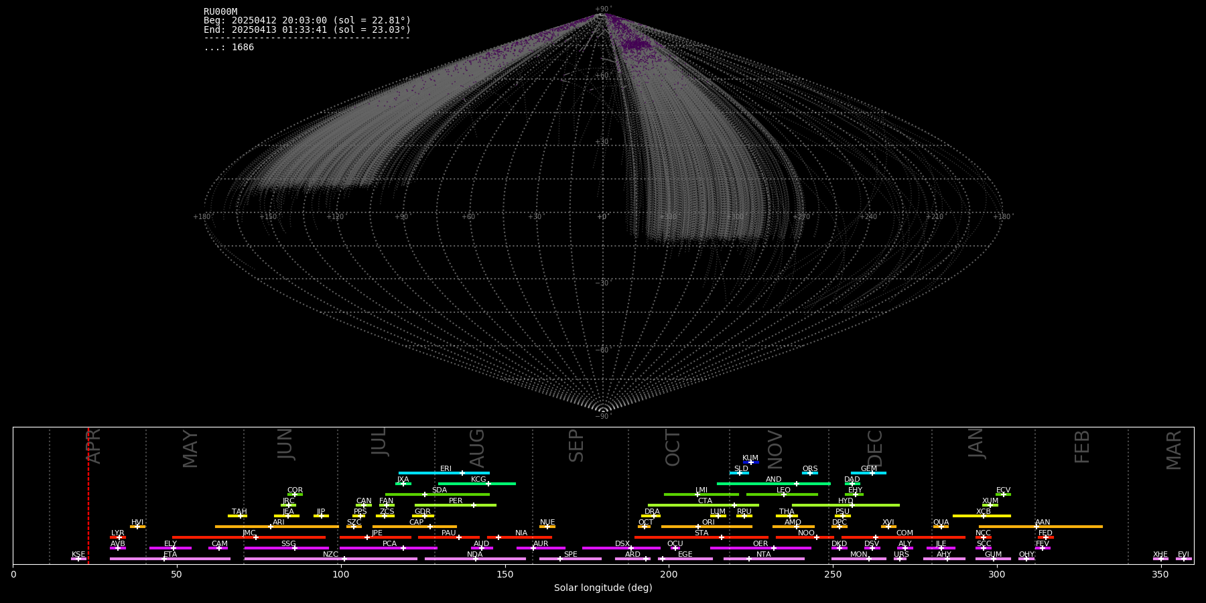Click the HYD shower label

point(846,500)
